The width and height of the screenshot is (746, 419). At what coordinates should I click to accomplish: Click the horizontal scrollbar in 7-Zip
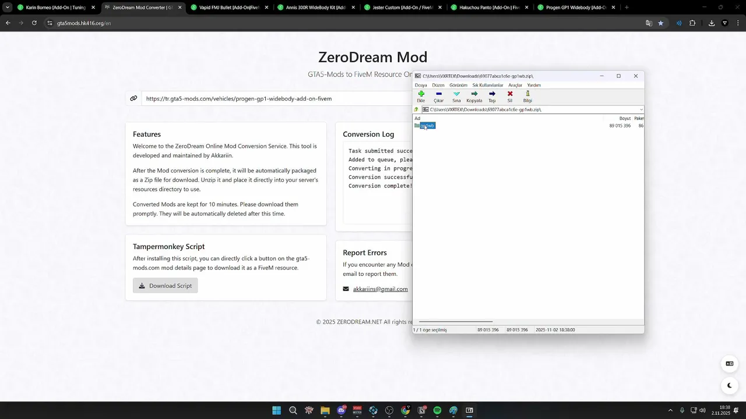[x=456, y=321]
